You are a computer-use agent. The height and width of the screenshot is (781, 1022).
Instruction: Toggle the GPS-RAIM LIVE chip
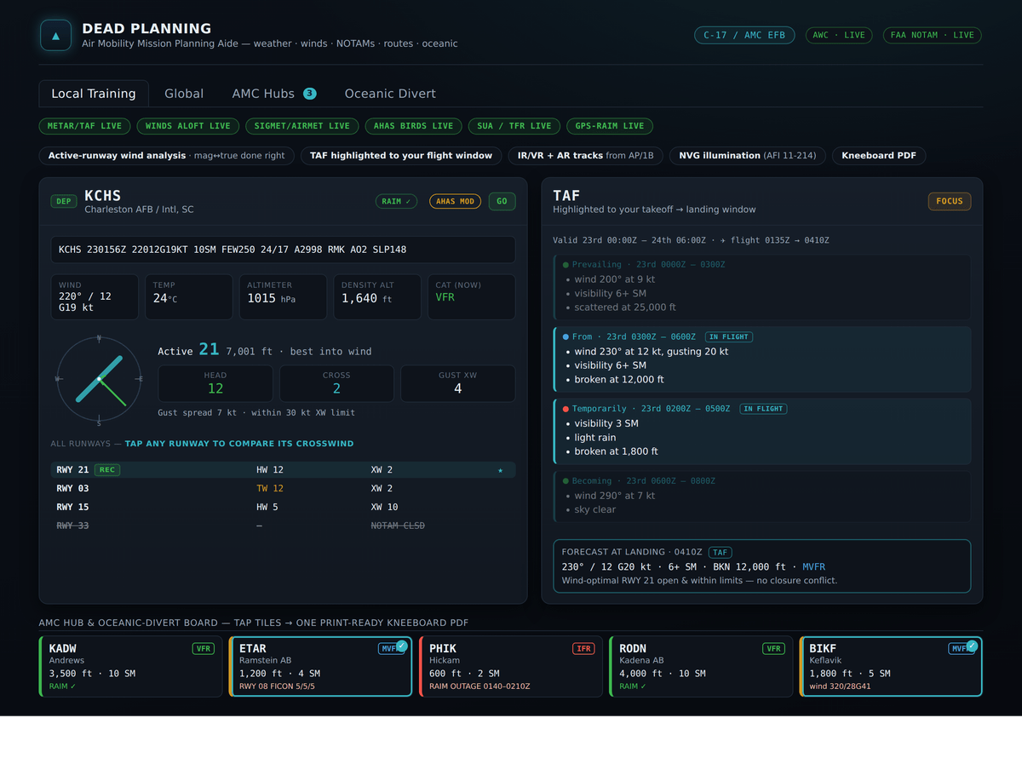[x=610, y=126]
